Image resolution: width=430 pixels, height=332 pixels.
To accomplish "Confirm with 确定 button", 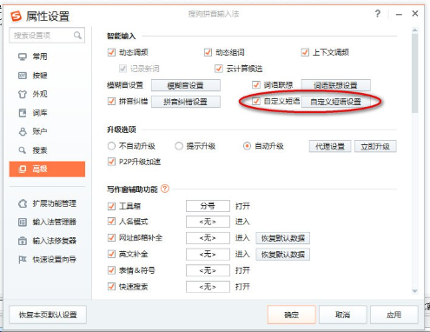I will point(292,315).
